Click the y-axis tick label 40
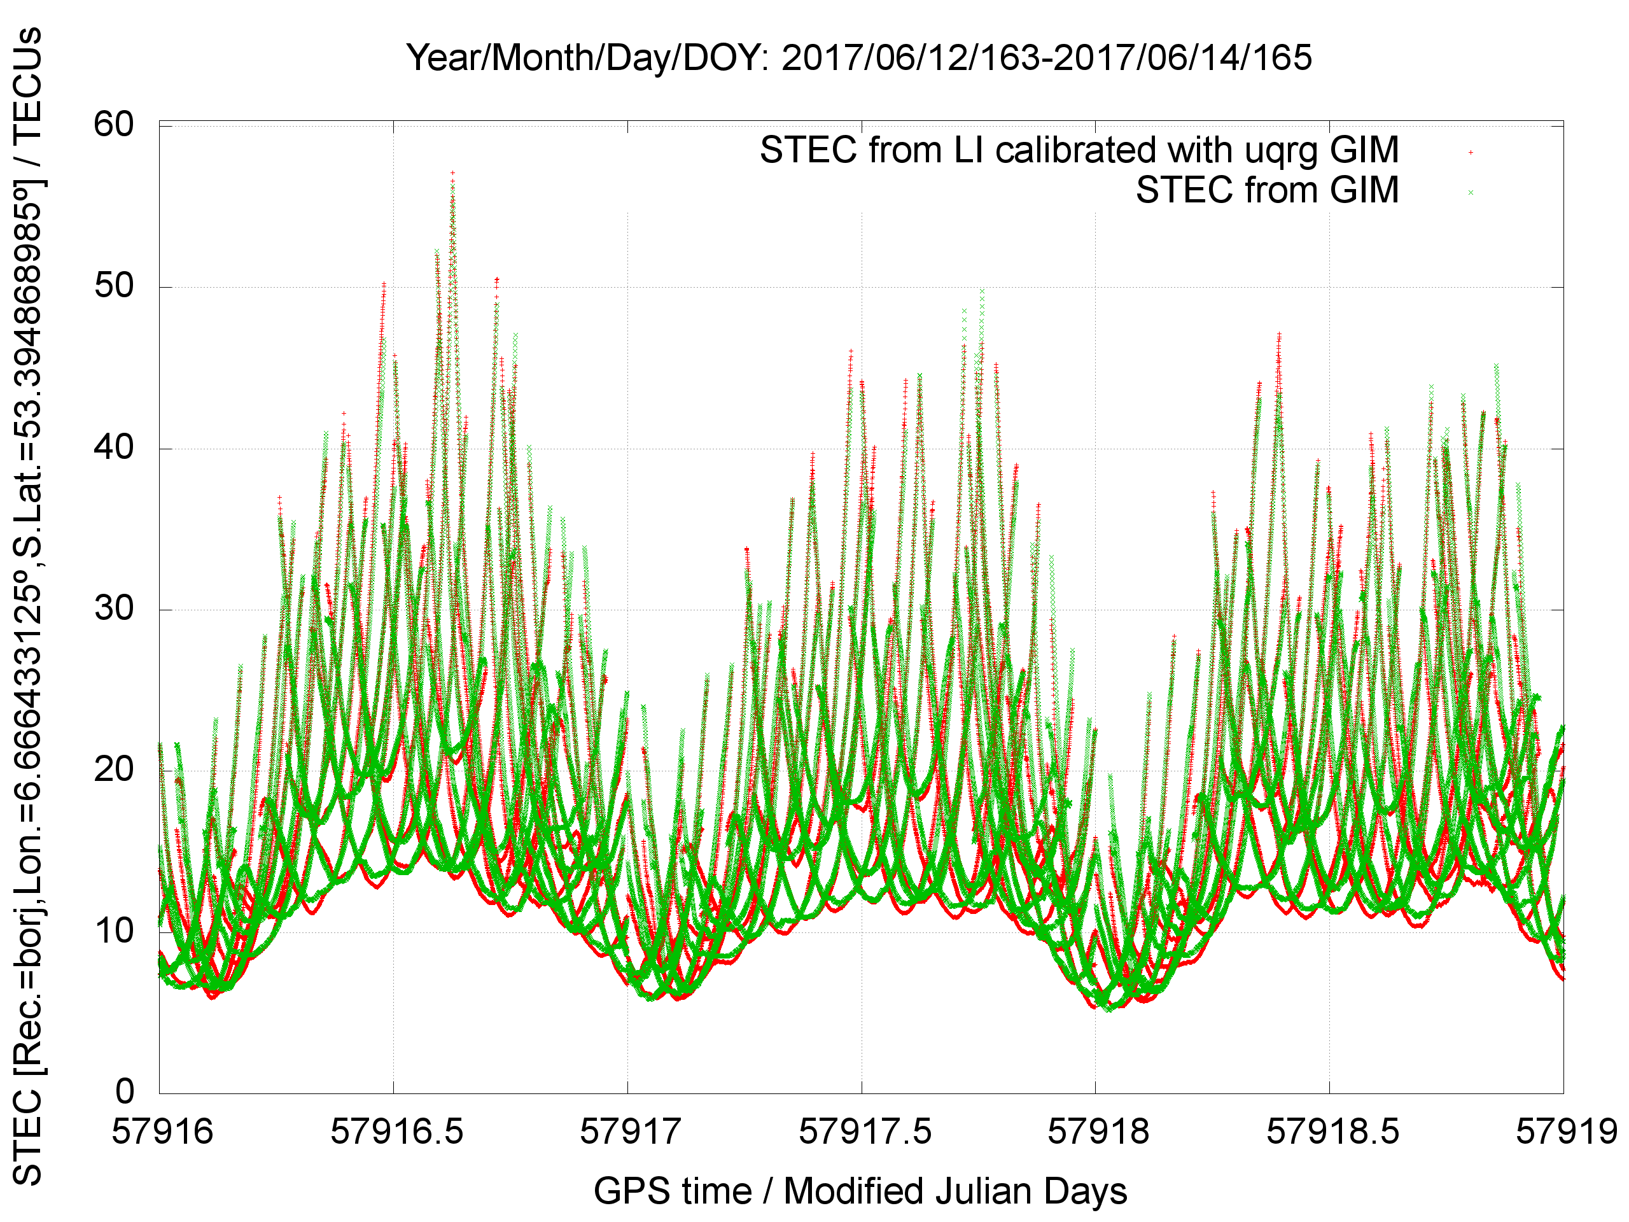The height and width of the screenshot is (1222, 1629). coord(114,447)
